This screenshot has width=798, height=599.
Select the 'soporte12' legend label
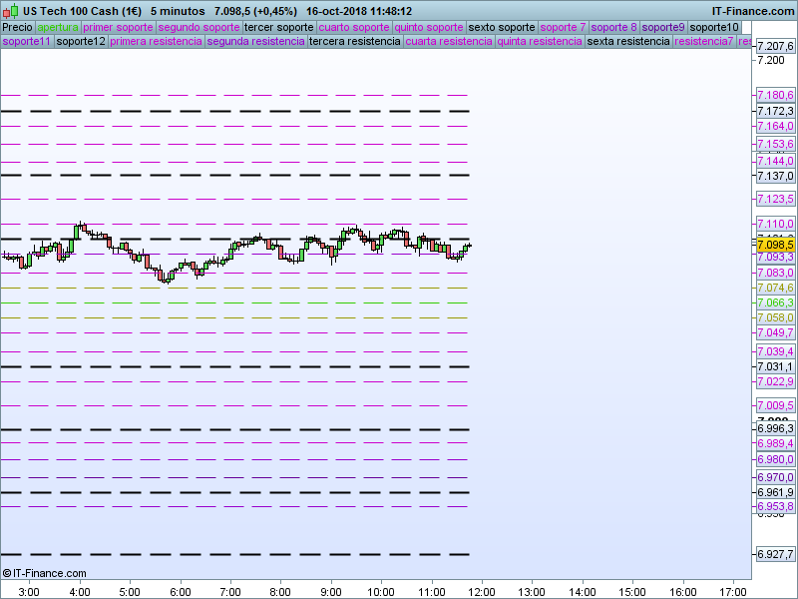point(81,41)
